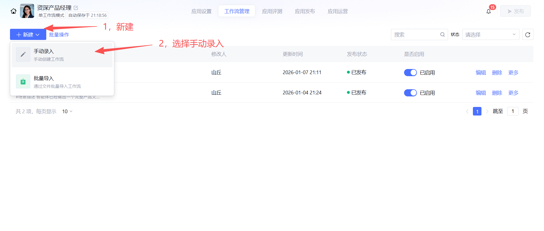The image size is (544, 231).
Task: Open the notification bell
Action: pos(488,11)
